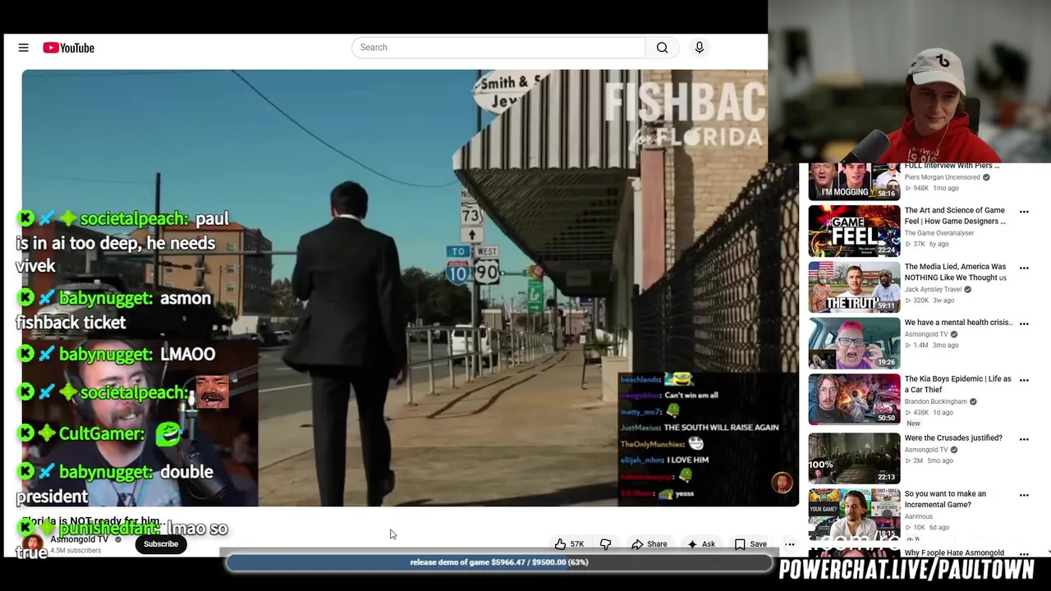
Task: Open the YouTube hamburger guide menu
Action: (24, 48)
